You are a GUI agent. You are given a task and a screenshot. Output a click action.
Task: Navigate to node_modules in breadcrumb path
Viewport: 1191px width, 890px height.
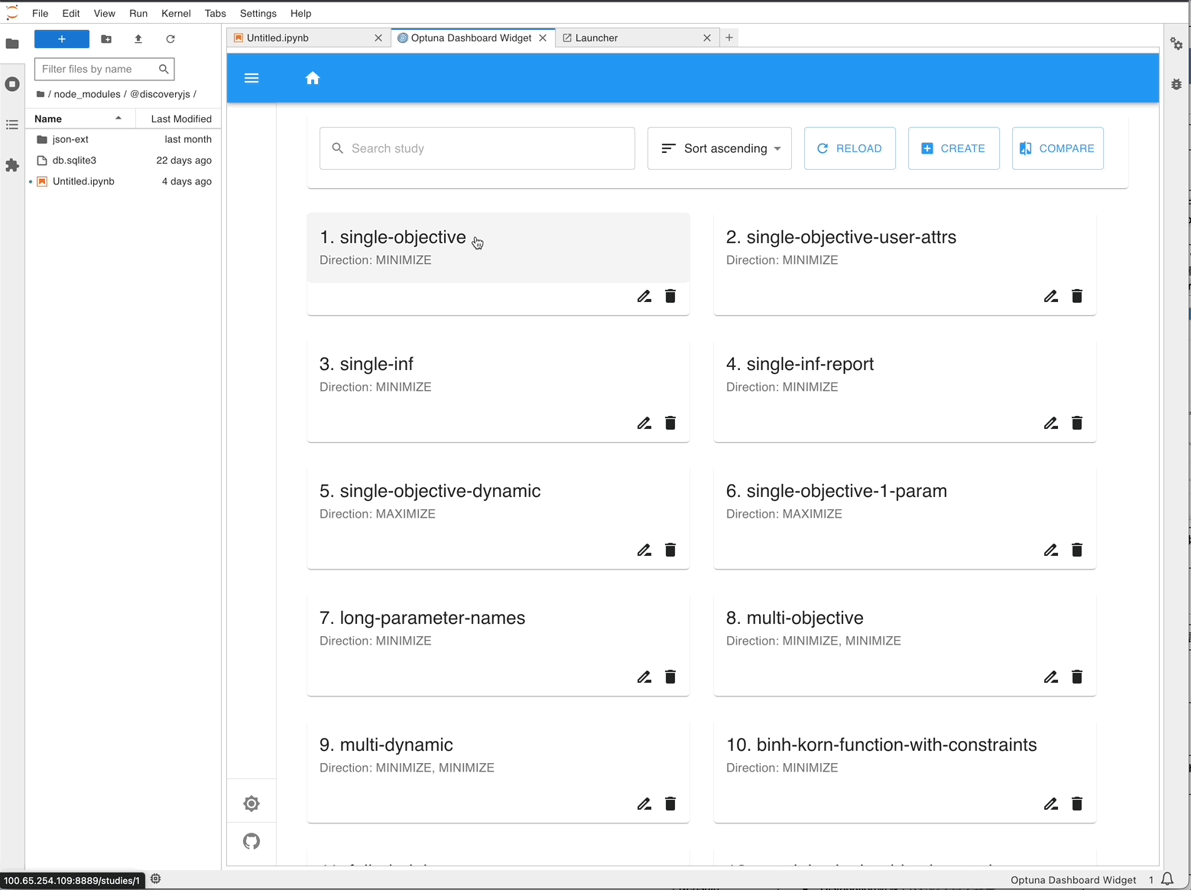point(87,94)
